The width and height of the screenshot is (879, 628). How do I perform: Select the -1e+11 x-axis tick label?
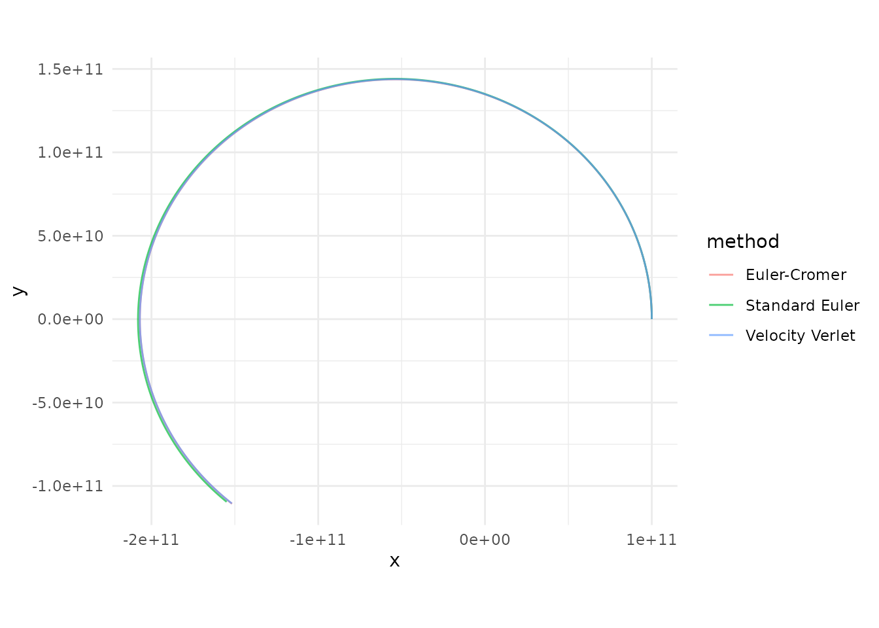(x=318, y=540)
